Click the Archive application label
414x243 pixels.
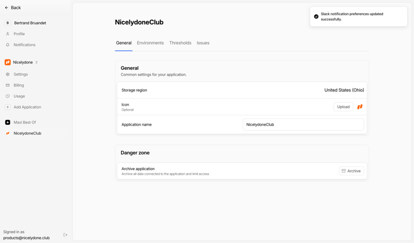point(138,169)
